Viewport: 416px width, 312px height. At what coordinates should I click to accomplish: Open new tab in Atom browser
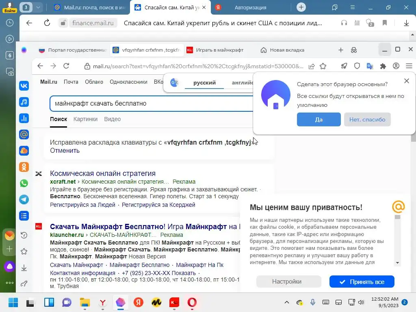point(341,50)
